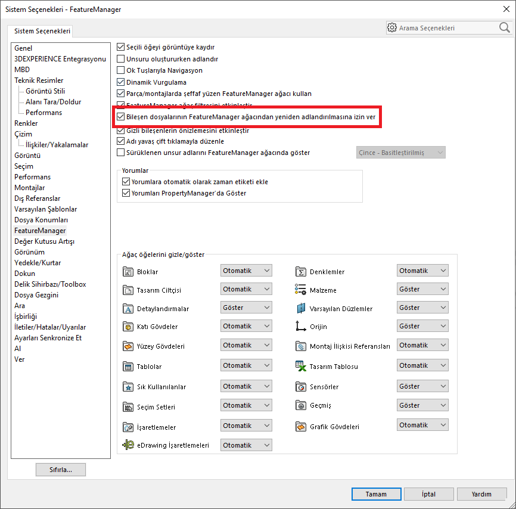Viewport: 516px width, 509px height.
Task: Open the Orijin Göster dropdown
Action: (x=422, y=326)
